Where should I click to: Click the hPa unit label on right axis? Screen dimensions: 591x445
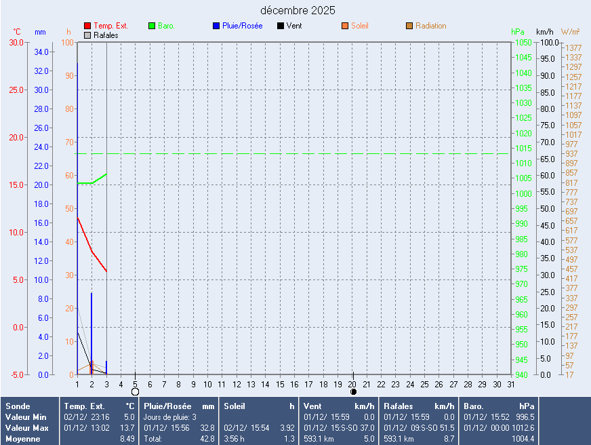point(518,32)
